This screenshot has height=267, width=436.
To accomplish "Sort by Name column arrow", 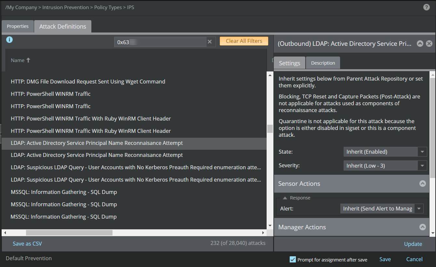I will 28,60.
